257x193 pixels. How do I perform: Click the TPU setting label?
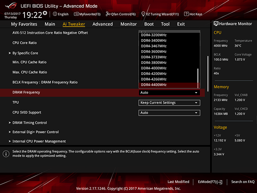(x=15, y=103)
